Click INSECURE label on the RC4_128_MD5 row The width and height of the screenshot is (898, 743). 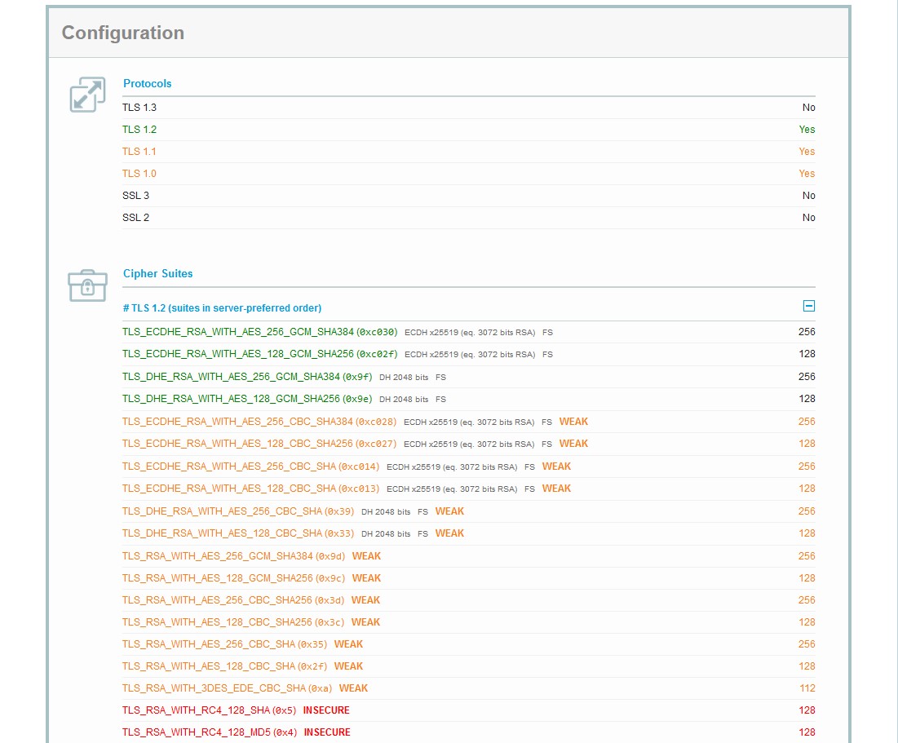(x=327, y=732)
